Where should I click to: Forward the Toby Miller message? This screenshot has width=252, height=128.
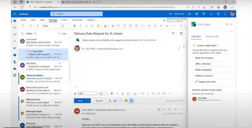tap(175, 109)
